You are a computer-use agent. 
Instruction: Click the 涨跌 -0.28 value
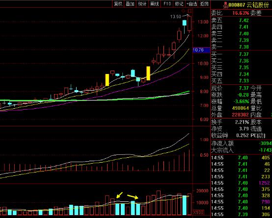[x=243, y=95]
